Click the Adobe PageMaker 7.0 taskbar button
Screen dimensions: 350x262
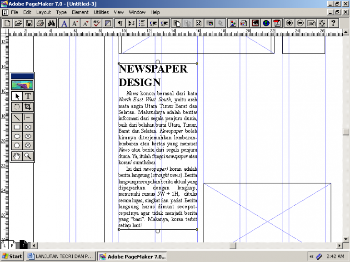pos(133,257)
